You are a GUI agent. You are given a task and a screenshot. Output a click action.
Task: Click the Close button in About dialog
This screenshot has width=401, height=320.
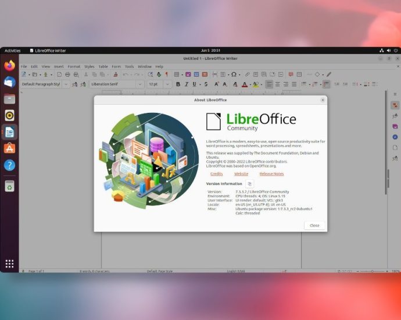click(314, 226)
